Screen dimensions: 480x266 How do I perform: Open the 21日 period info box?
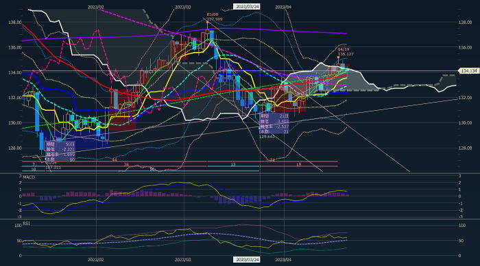(x=274, y=124)
